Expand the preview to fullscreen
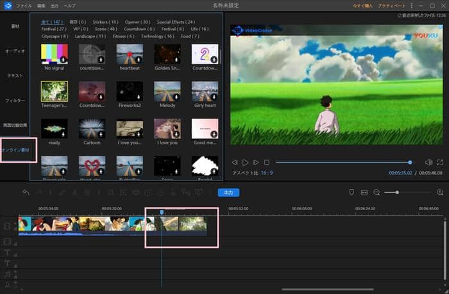Image resolution: width=449 pixels, height=294 pixels. click(x=440, y=162)
